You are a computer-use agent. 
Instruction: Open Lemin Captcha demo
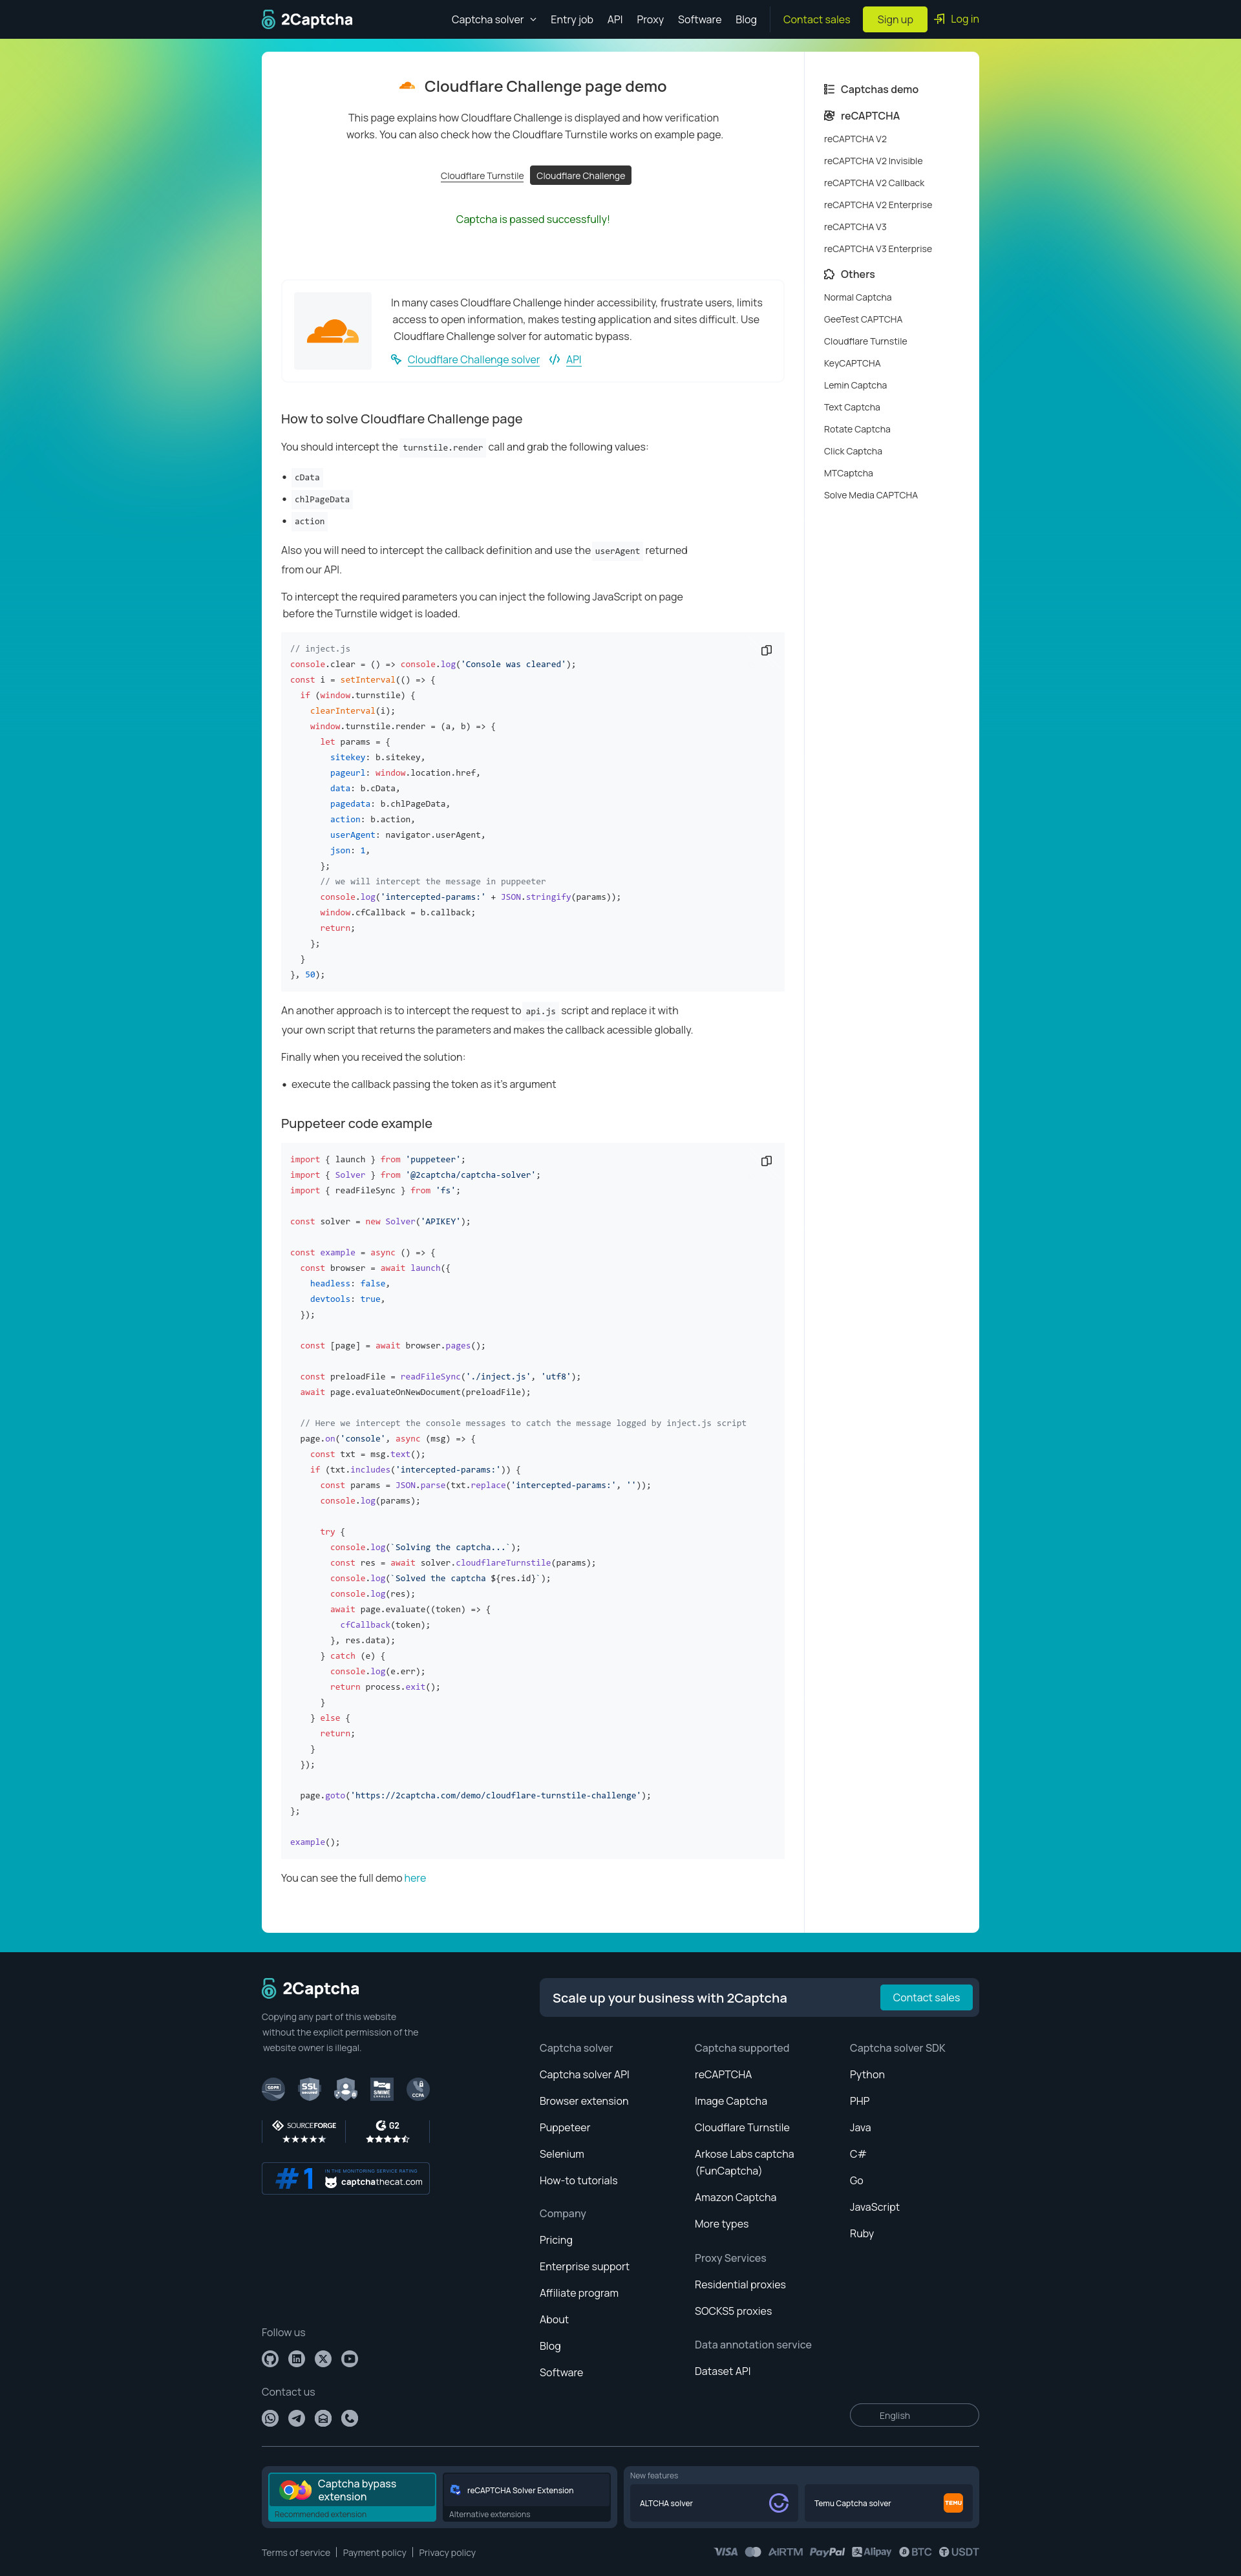(x=855, y=385)
